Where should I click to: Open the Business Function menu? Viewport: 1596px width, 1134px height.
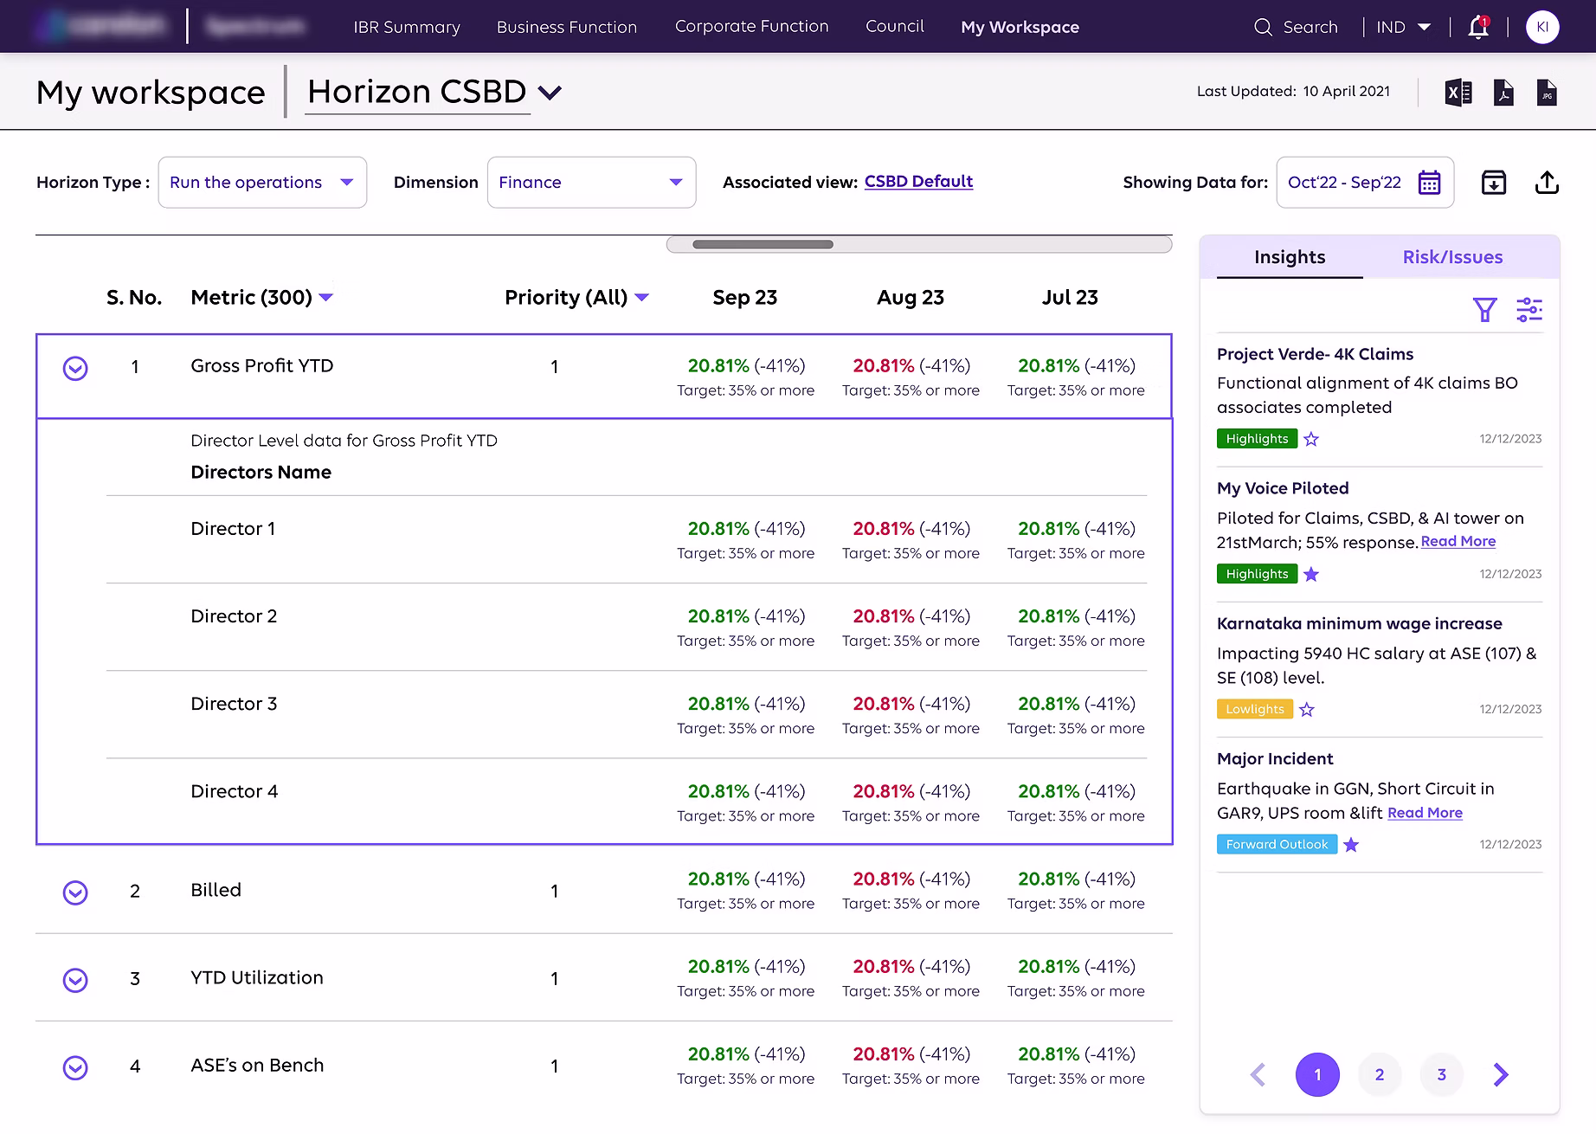[566, 27]
